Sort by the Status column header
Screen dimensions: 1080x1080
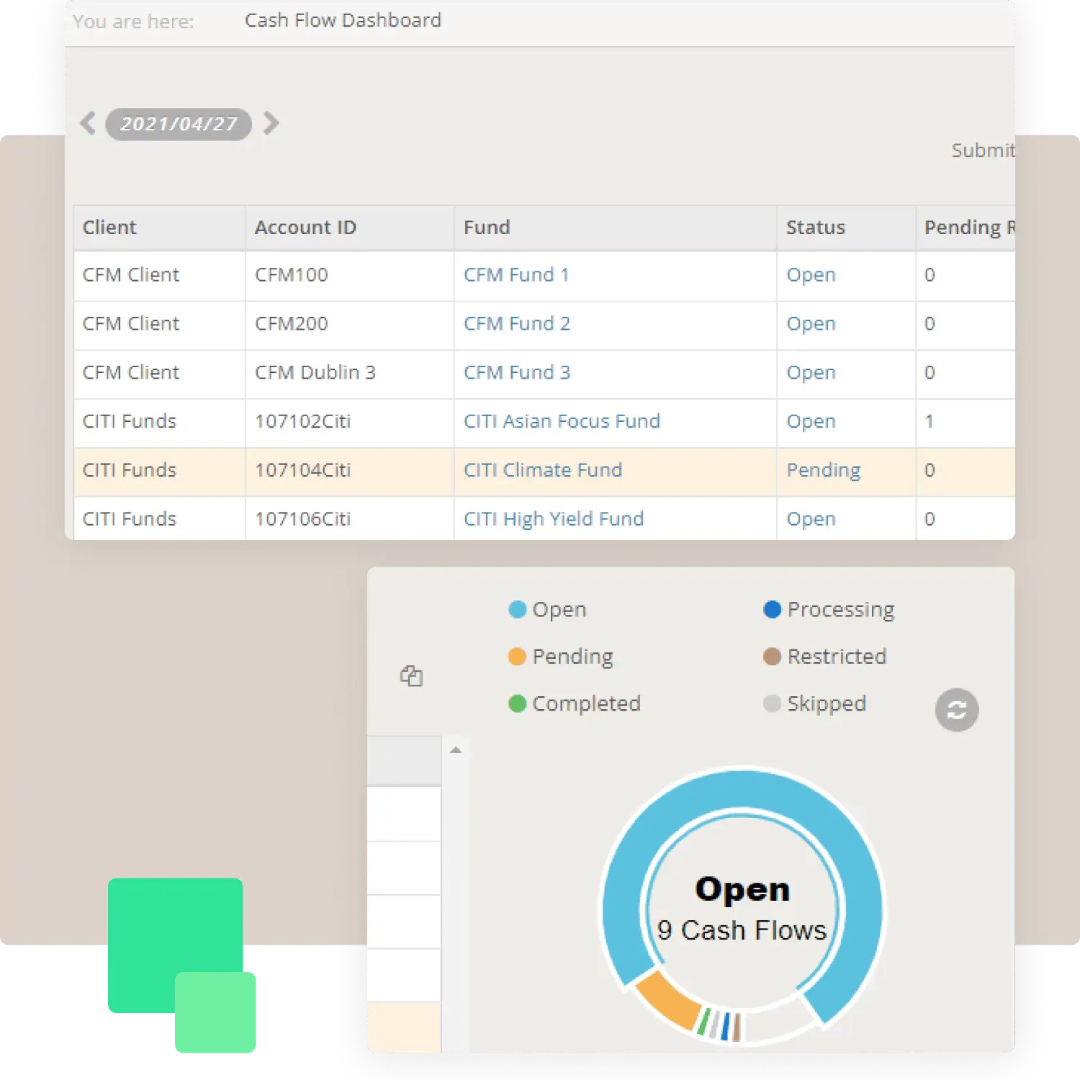[x=846, y=228]
